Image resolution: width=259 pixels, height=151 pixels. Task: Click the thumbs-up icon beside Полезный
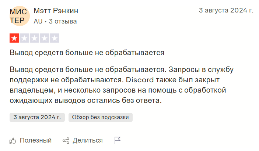13,140
